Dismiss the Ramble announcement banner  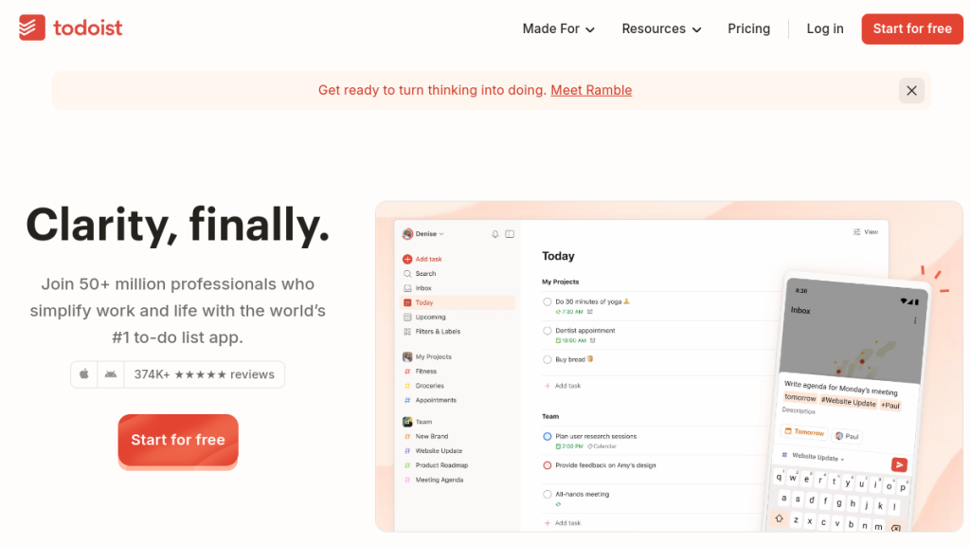(911, 91)
